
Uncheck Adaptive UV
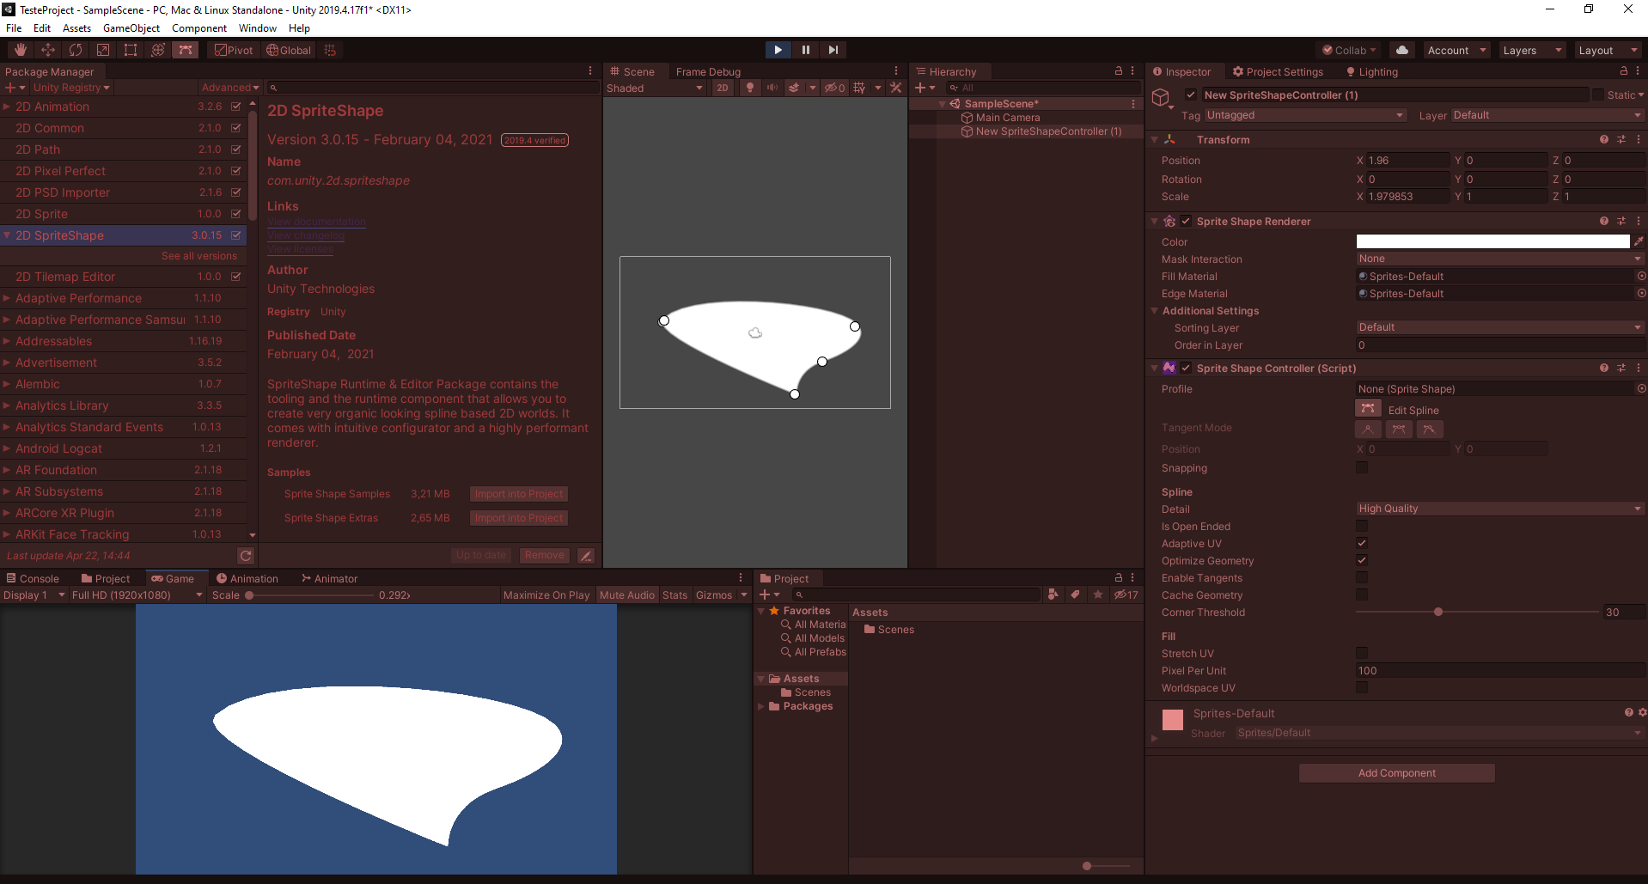(1362, 543)
